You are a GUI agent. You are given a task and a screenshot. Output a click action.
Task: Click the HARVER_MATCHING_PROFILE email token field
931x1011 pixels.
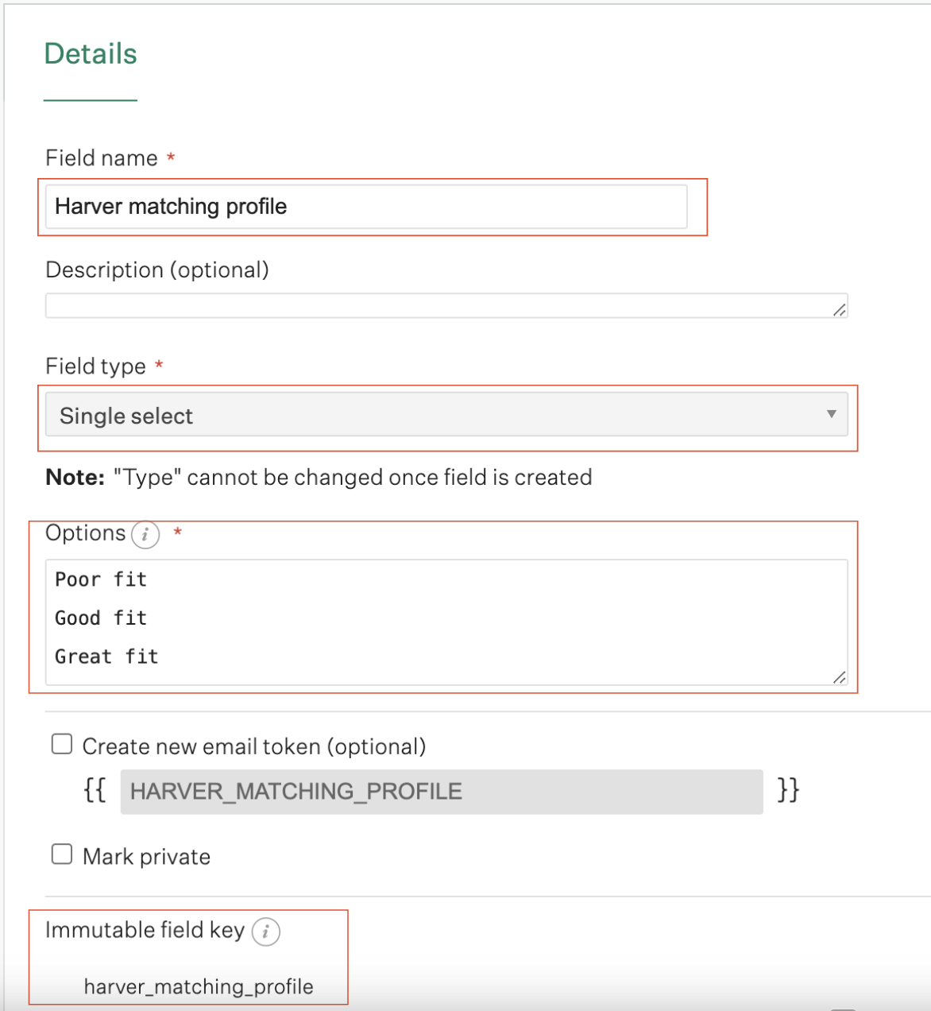click(442, 792)
